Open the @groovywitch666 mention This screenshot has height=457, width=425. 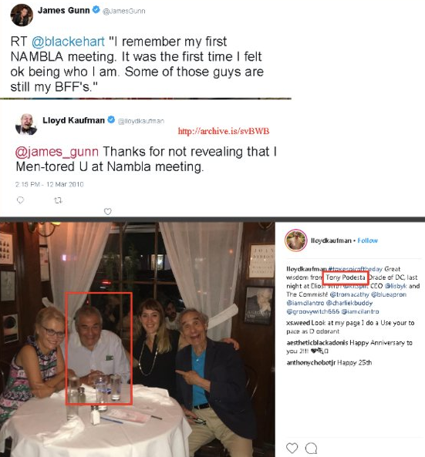[313, 311]
